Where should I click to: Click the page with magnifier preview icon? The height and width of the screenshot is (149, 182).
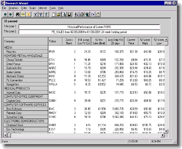64,14
